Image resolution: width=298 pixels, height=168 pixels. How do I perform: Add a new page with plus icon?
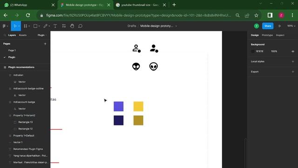click(45, 44)
